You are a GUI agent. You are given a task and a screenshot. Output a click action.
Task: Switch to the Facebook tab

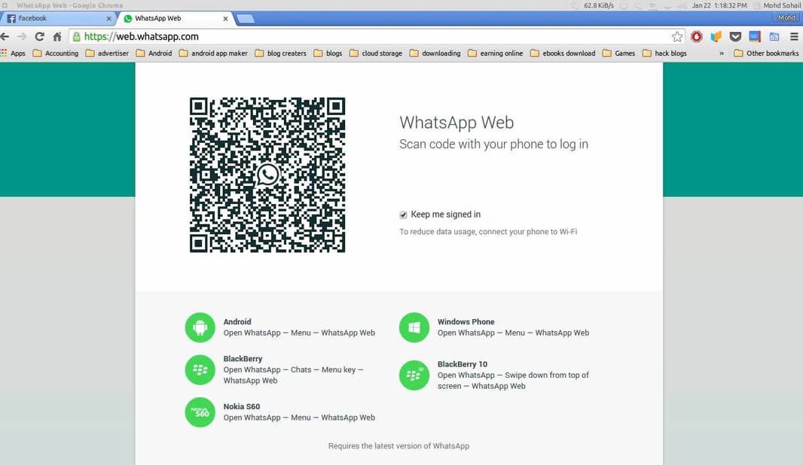56,18
